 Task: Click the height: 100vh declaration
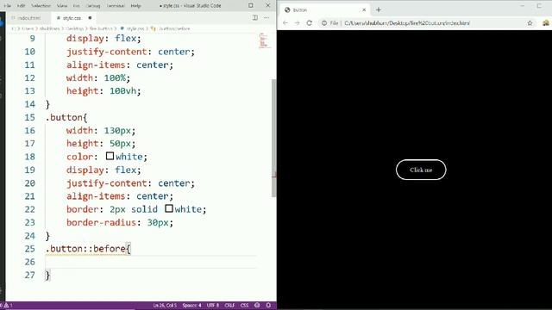pyautogui.click(x=103, y=91)
